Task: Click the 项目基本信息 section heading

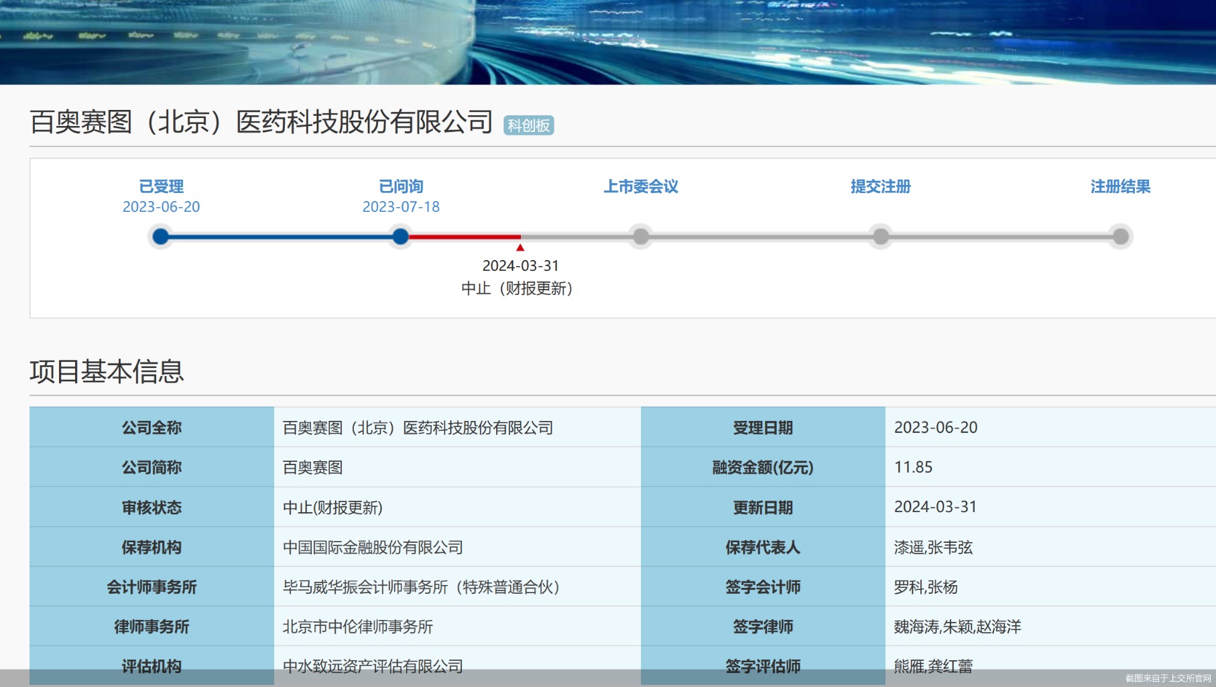Action: click(x=107, y=371)
